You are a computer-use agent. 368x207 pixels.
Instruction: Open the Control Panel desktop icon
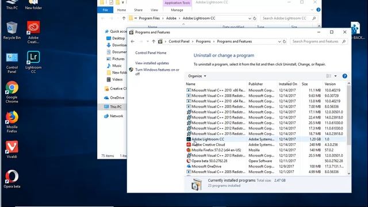pos(11,63)
